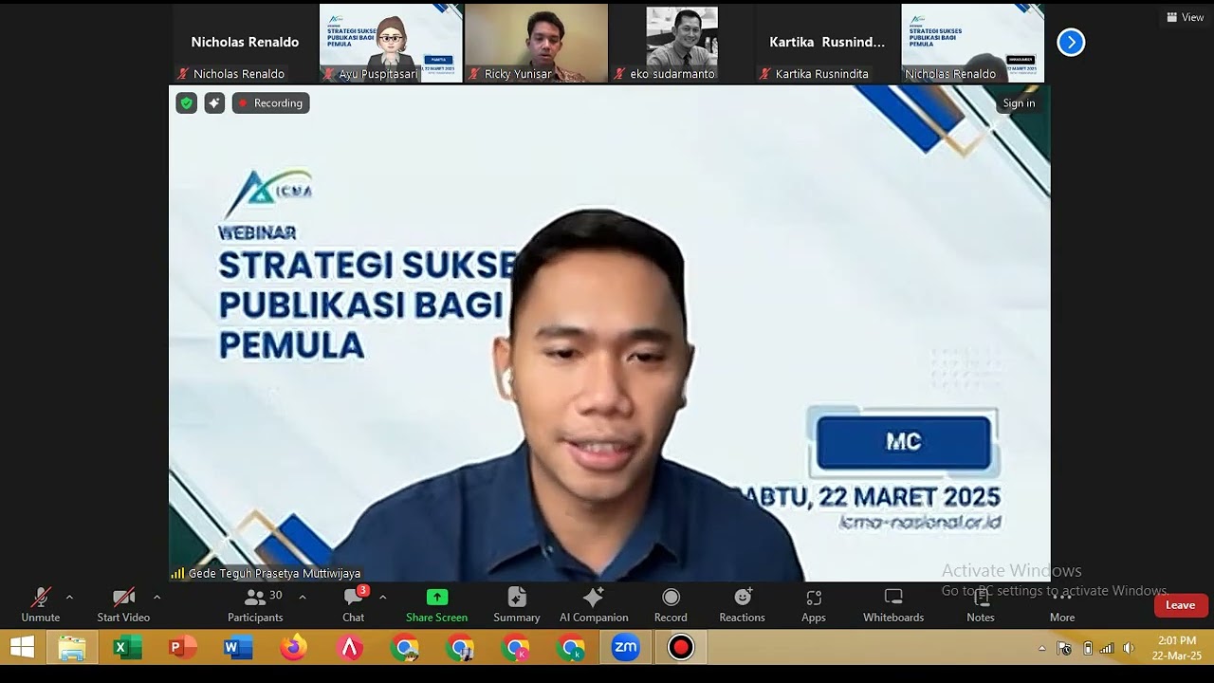
Task: Select Ricky Yunisar's video thumbnail
Action: click(536, 43)
